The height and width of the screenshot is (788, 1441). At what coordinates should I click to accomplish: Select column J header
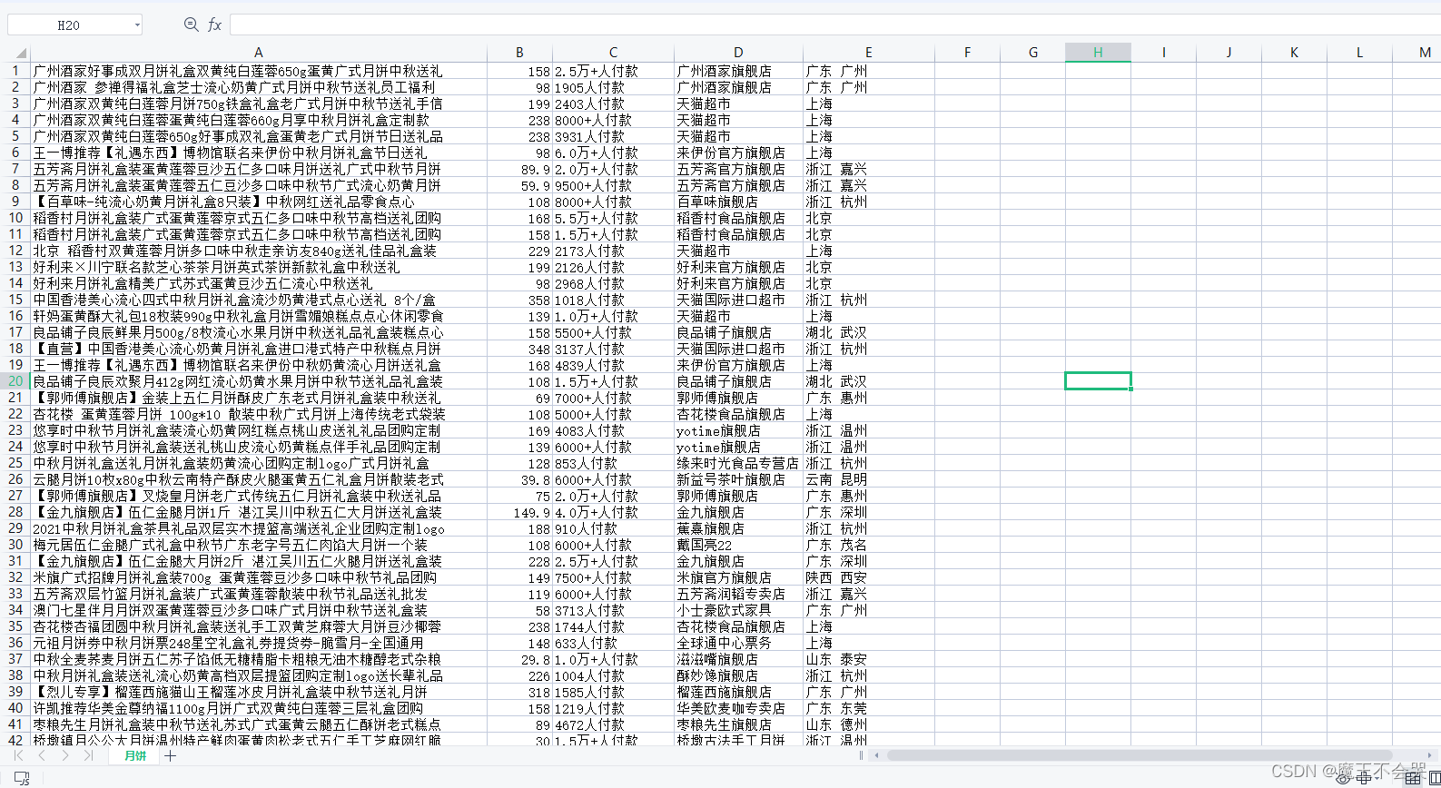[1229, 53]
